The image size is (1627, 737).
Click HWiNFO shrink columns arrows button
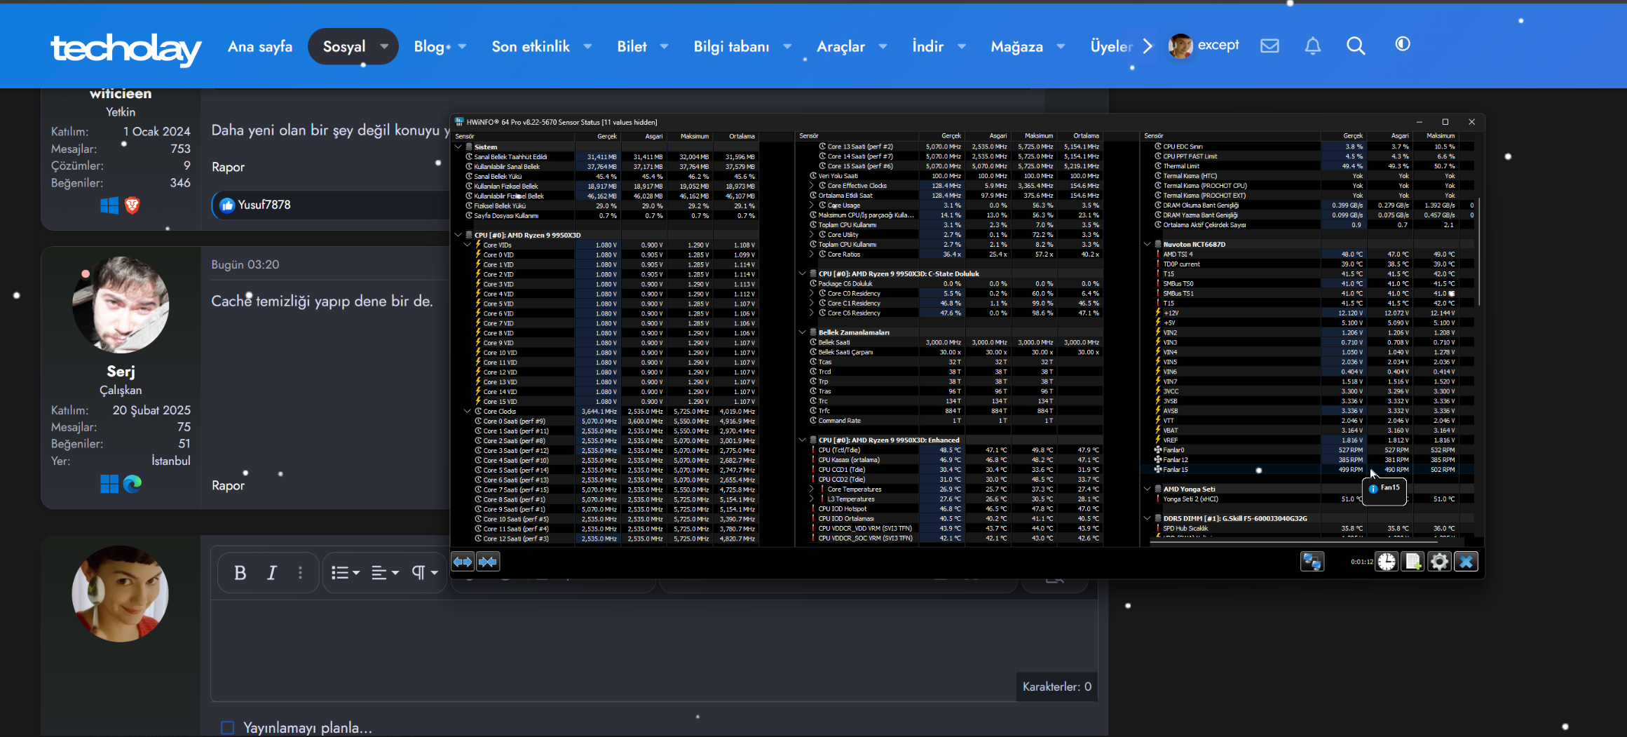(x=488, y=562)
